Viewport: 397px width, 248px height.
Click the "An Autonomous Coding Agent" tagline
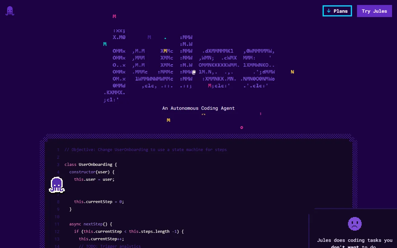198,108
